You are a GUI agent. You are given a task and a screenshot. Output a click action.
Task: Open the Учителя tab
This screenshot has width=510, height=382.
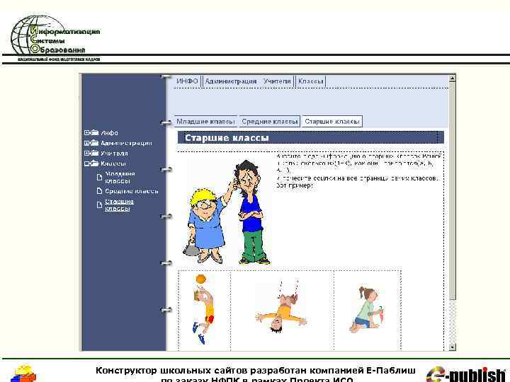pyautogui.click(x=277, y=81)
